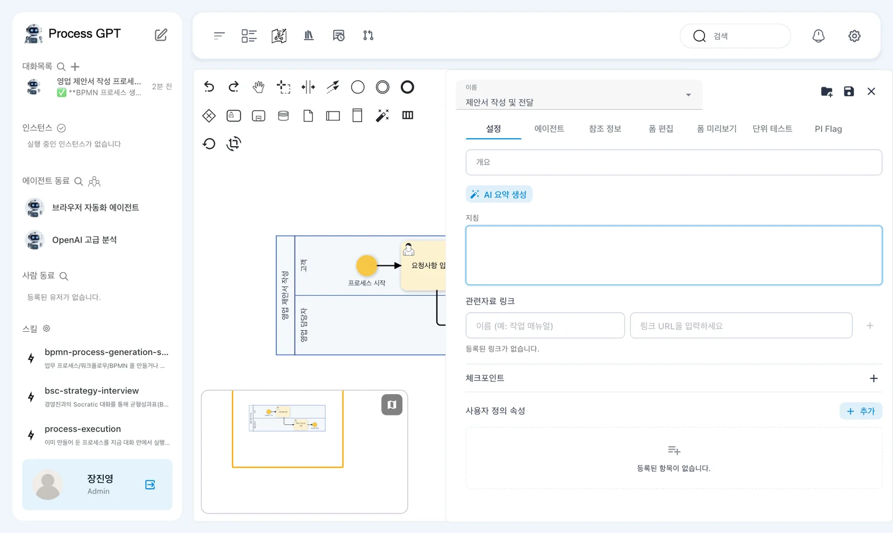The height and width of the screenshot is (533, 893).
Task: Click the undo arrow in the BPMN toolbar
Action: pos(209,87)
